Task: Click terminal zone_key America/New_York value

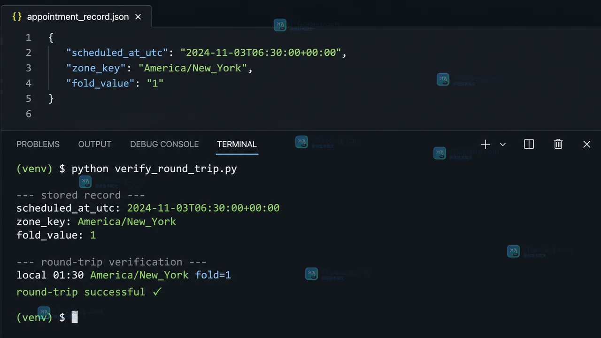Action: [x=127, y=222]
